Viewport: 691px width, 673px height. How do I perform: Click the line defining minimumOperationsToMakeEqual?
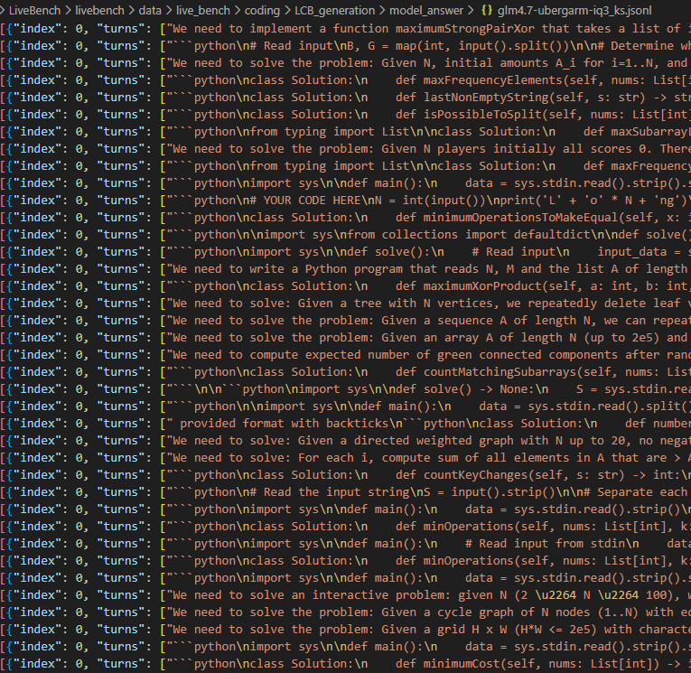[345, 218]
